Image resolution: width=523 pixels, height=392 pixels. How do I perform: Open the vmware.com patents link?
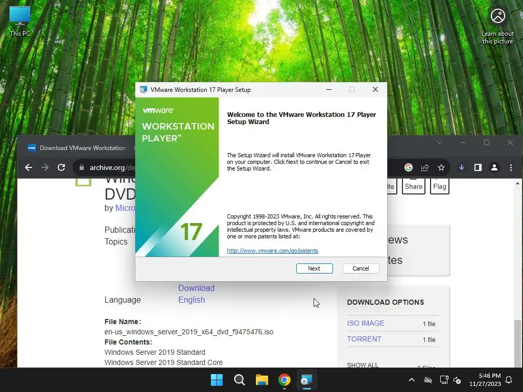point(272,251)
